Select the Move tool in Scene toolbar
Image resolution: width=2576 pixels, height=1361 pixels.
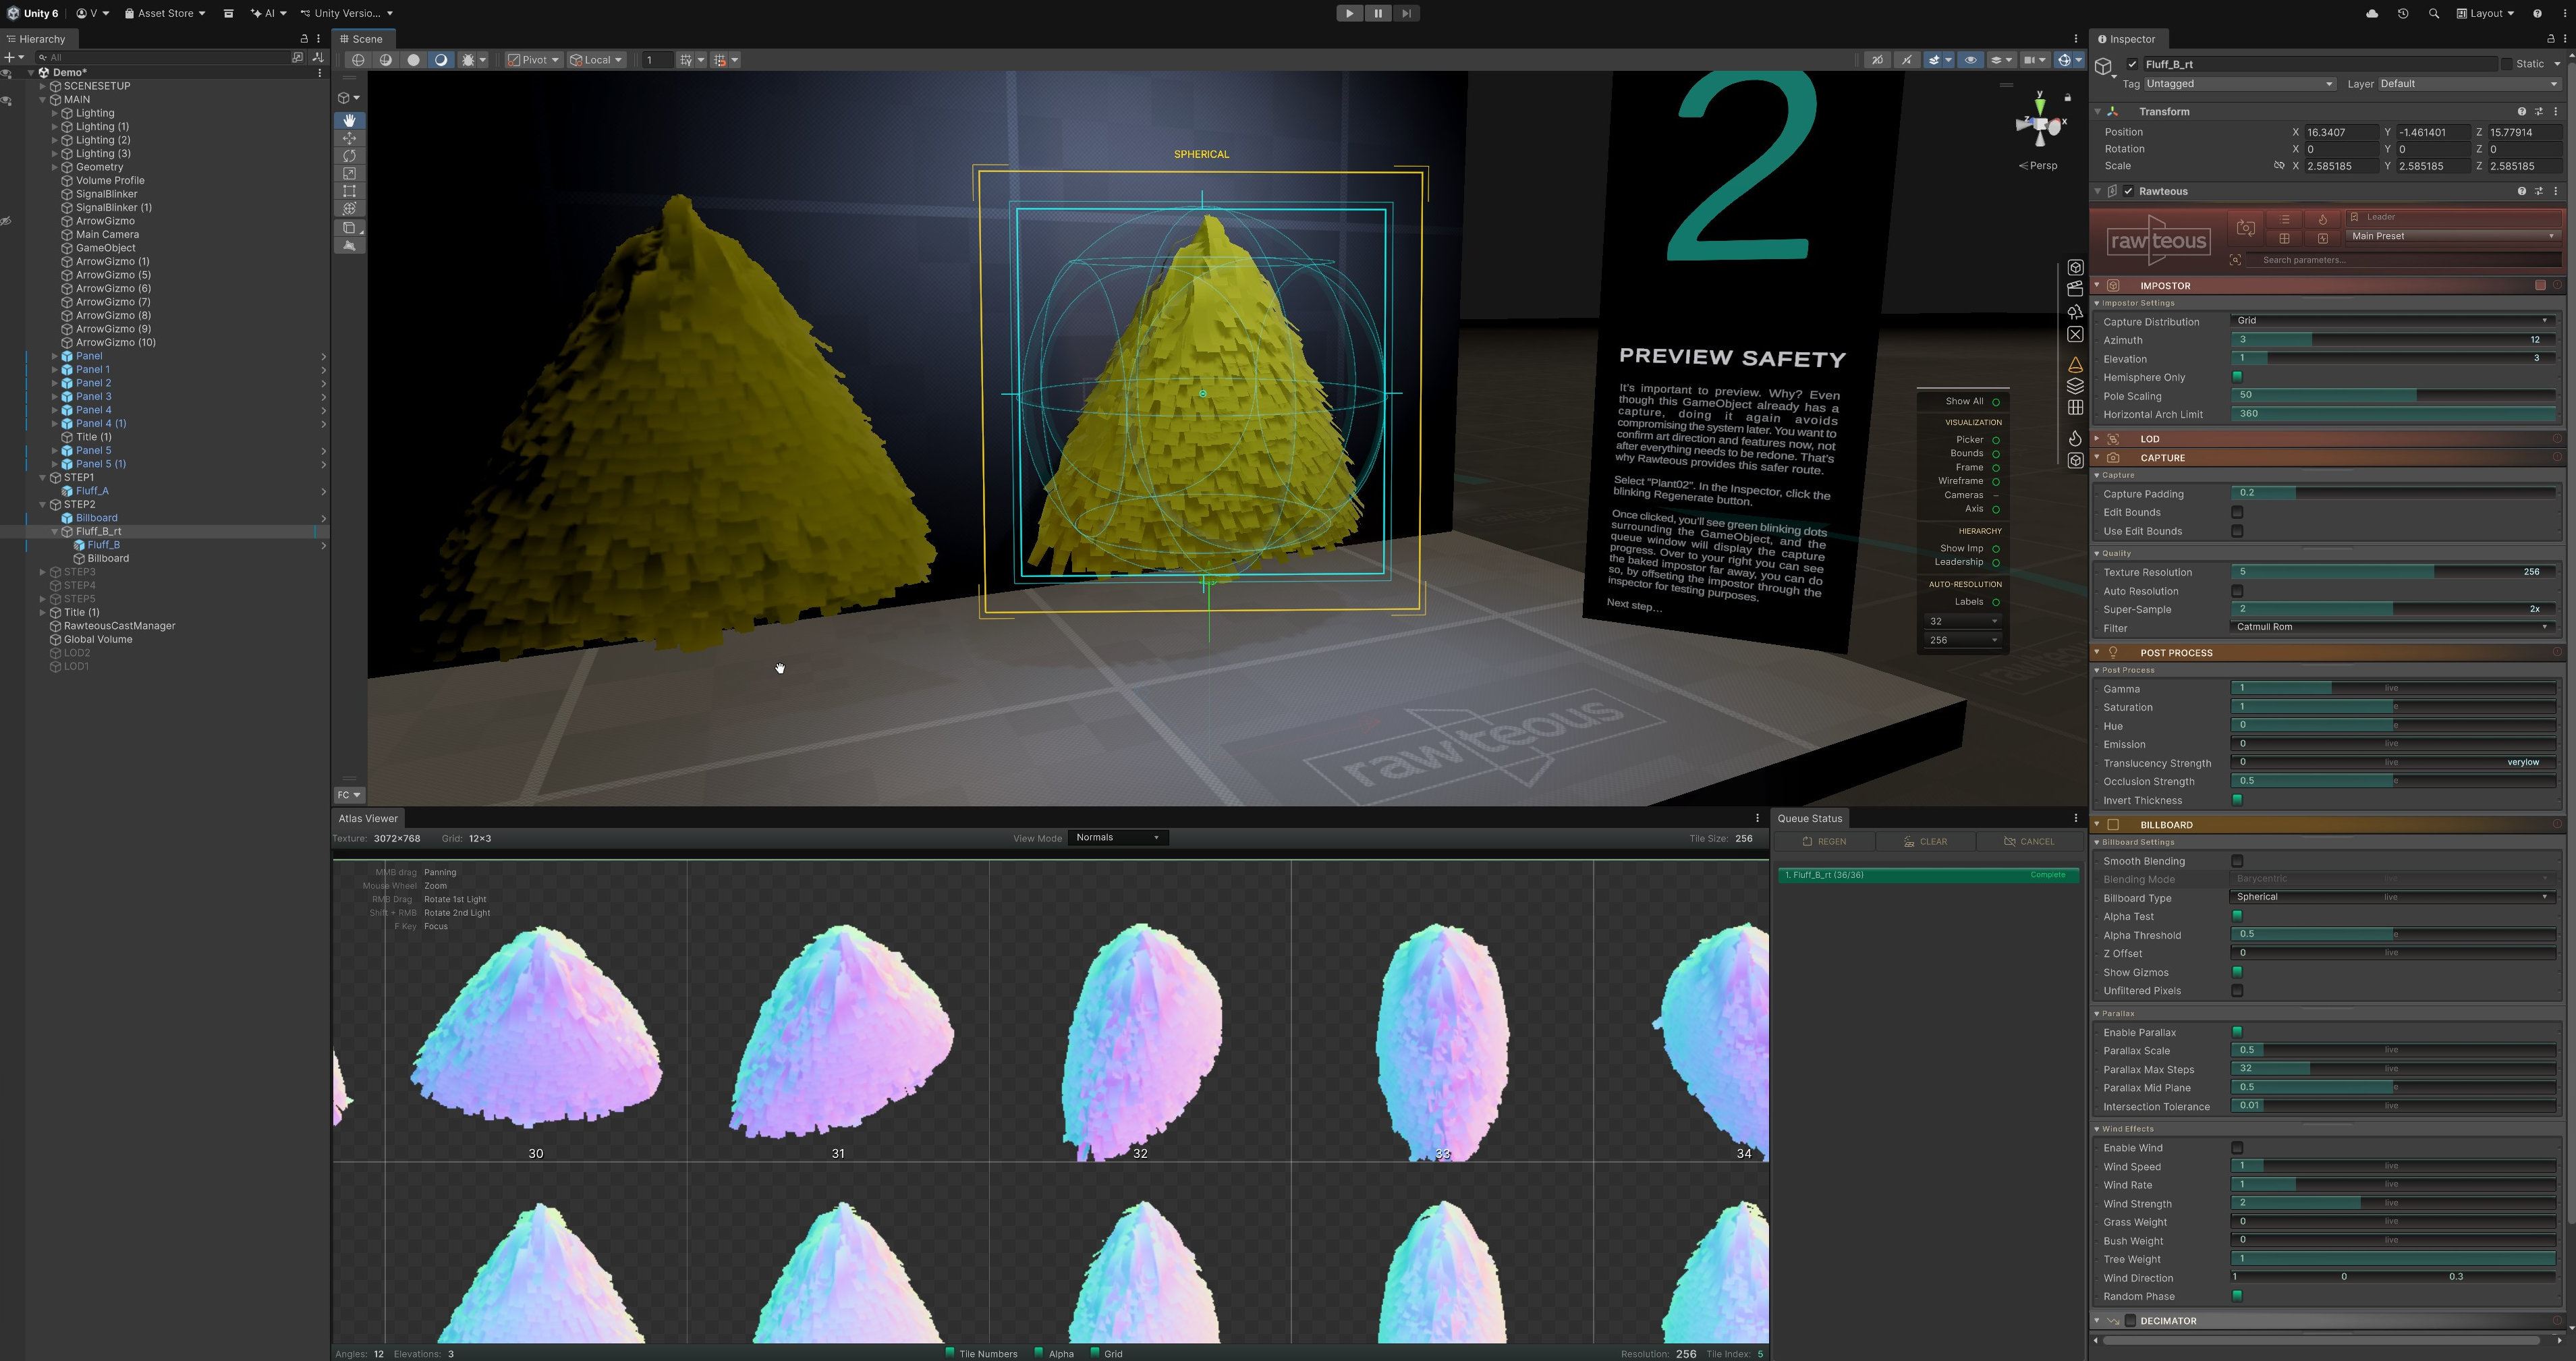(x=349, y=138)
